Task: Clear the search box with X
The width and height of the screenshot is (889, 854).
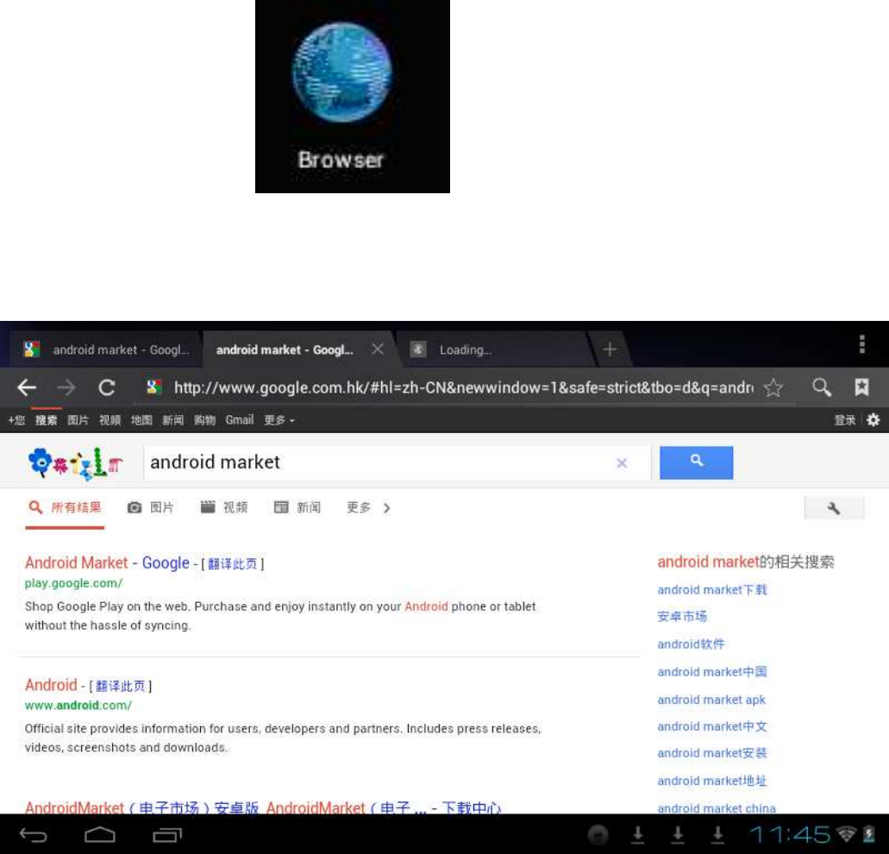Action: (622, 462)
